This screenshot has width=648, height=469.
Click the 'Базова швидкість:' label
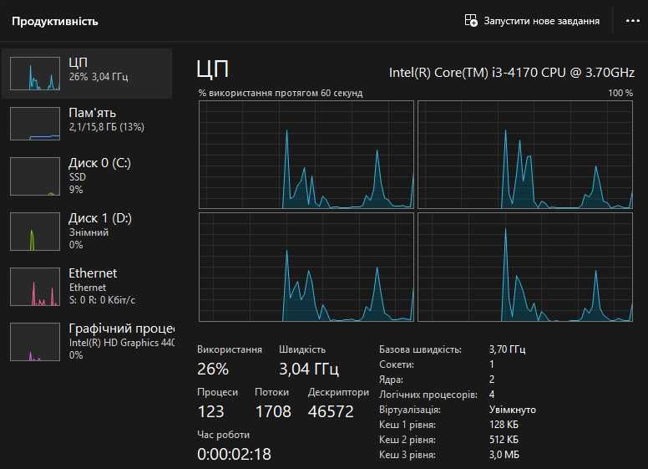click(420, 349)
